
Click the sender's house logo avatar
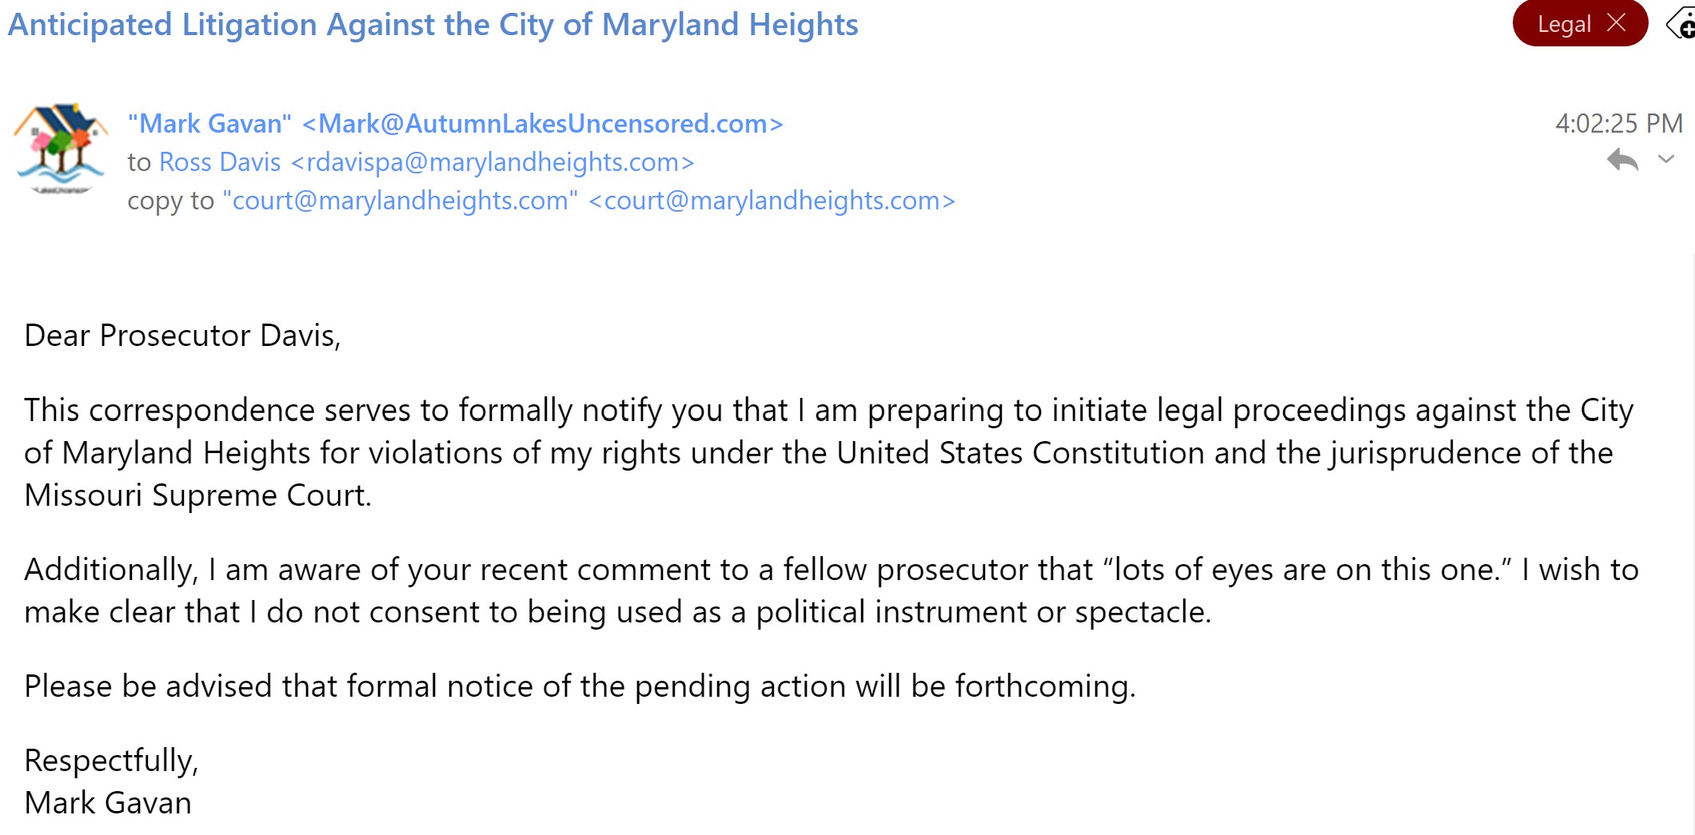pos(60,149)
